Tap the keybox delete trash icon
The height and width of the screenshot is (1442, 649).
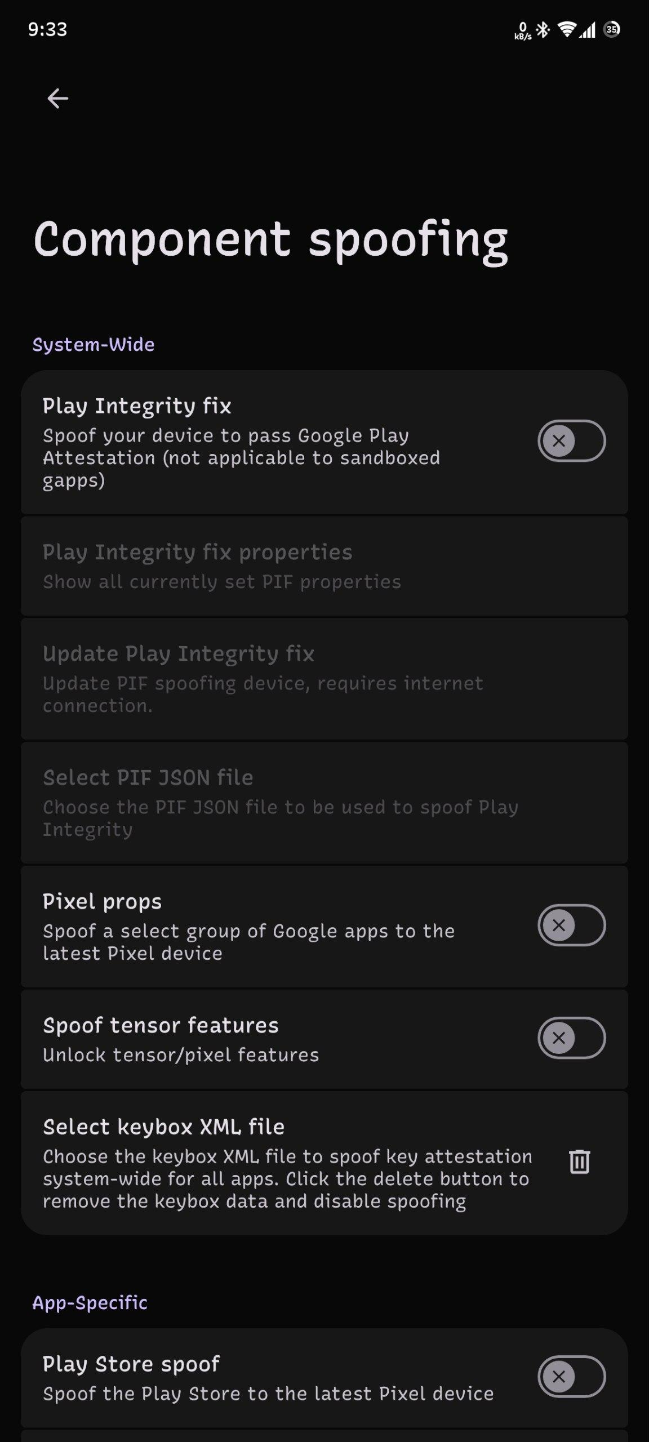[579, 1162]
